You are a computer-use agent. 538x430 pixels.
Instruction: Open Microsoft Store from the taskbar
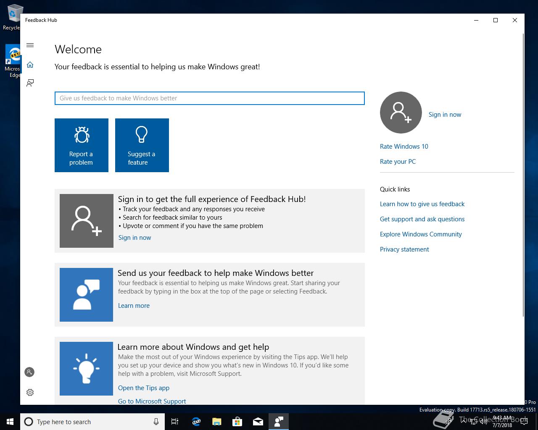pos(237,422)
